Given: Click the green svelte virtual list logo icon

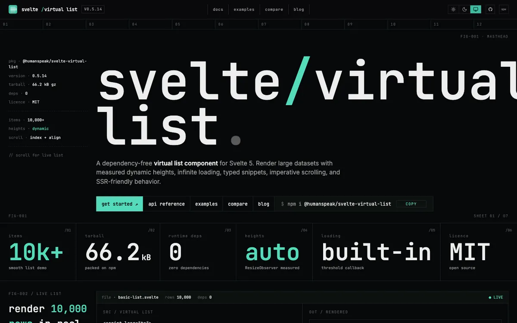Looking at the screenshot, I should 13,9.
